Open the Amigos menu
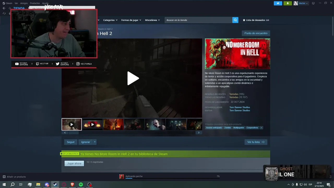 pos(24,3)
